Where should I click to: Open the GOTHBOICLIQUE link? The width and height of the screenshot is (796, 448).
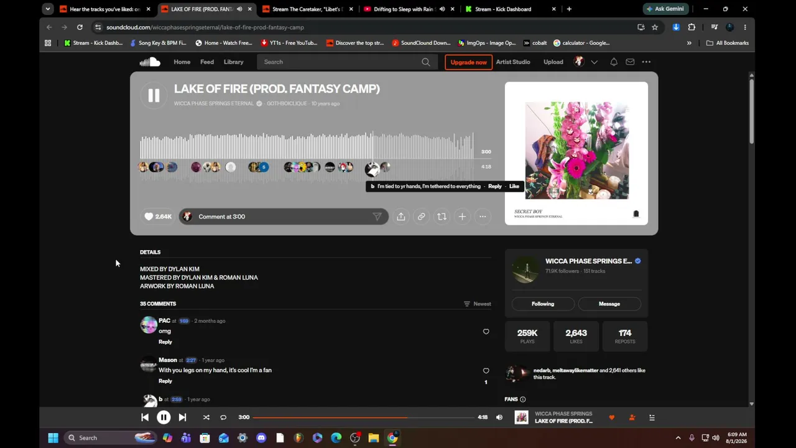(287, 103)
